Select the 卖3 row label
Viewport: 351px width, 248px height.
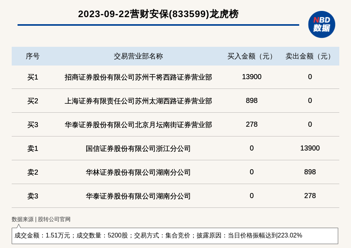click(x=33, y=196)
